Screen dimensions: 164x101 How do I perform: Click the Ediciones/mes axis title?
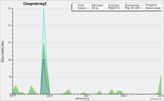pyautogui.click(x=2, y=52)
